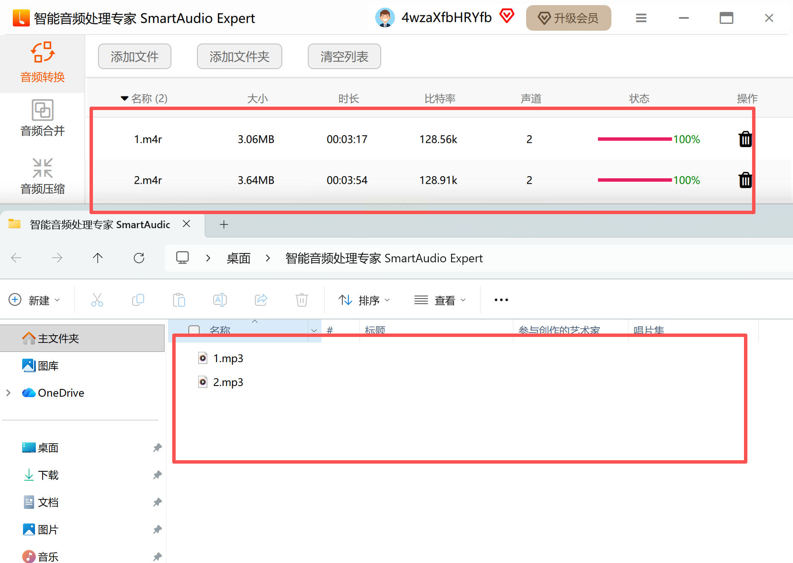The image size is (793, 563).
Task: Click the 1.m4r progress bar
Action: pos(635,139)
